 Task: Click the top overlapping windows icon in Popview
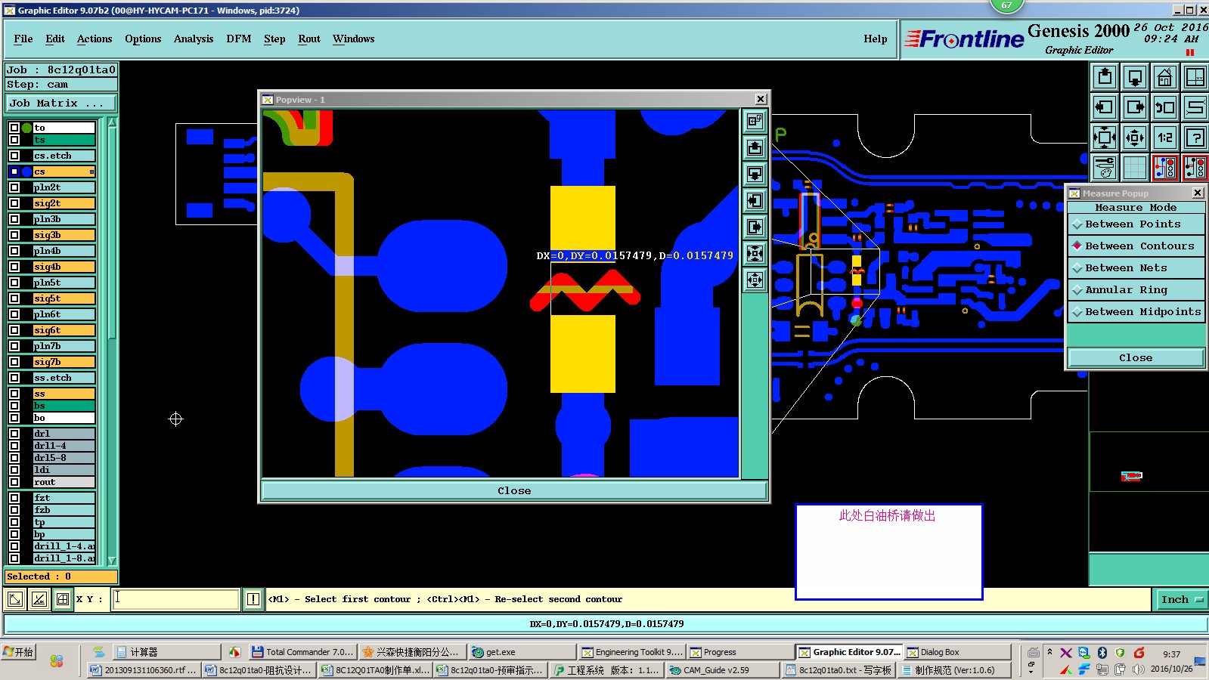755,121
